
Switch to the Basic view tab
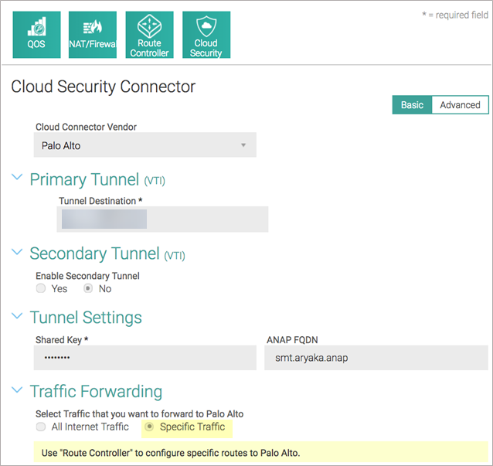tap(412, 105)
